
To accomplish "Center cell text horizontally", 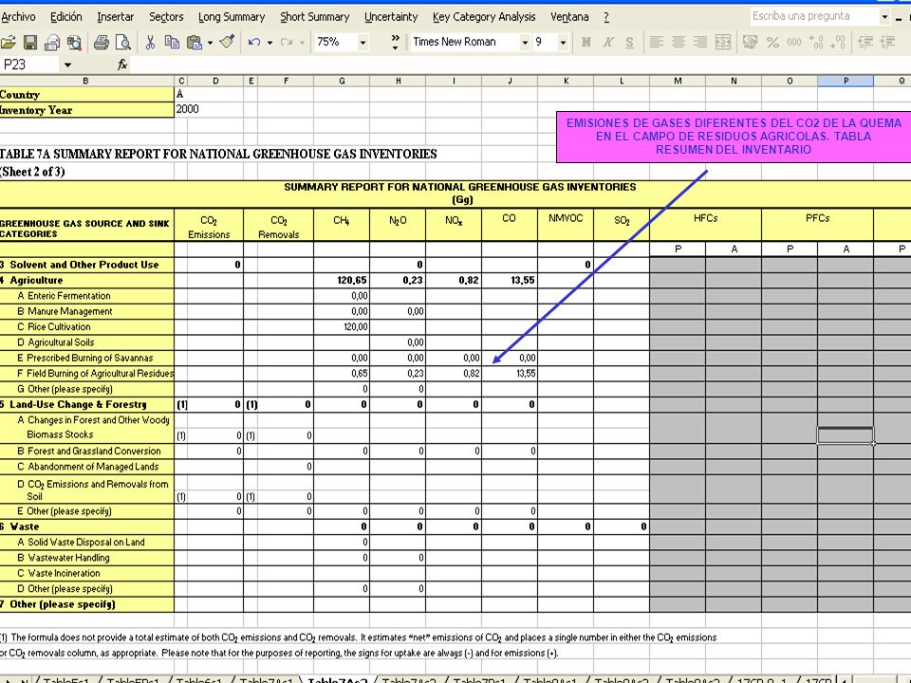I will click(x=678, y=42).
